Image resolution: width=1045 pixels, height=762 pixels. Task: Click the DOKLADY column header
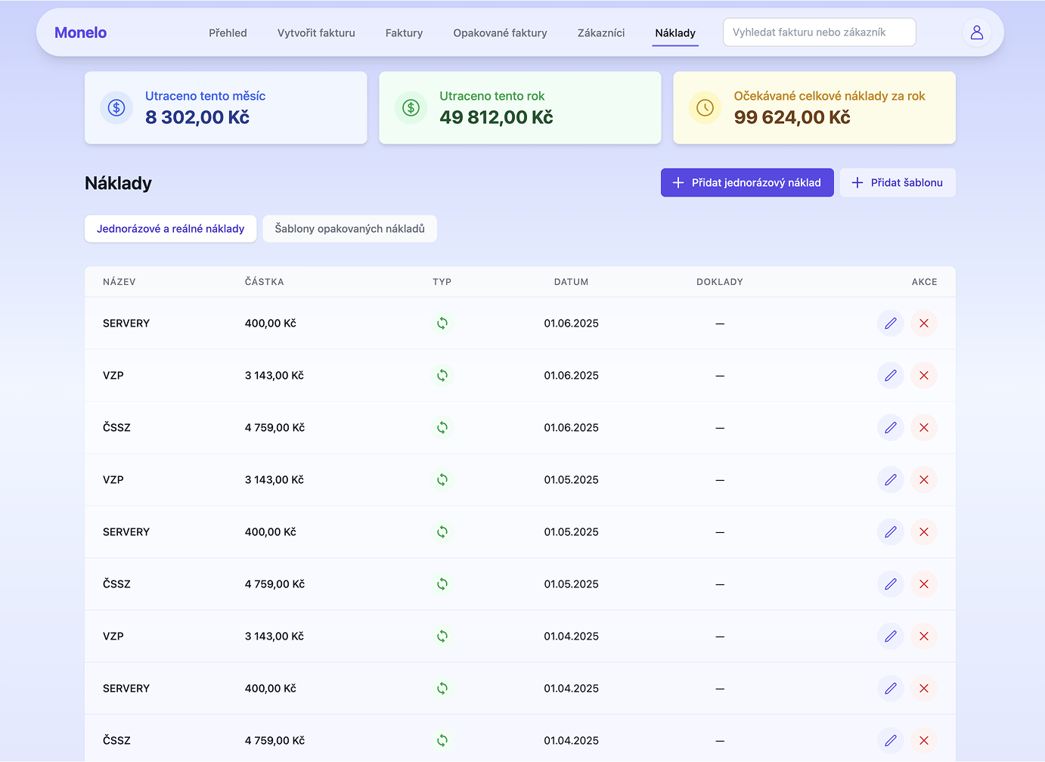(x=720, y=282)
